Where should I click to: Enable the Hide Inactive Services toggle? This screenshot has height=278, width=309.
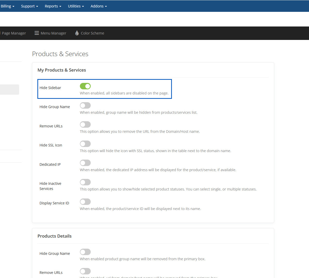(85, 182)
